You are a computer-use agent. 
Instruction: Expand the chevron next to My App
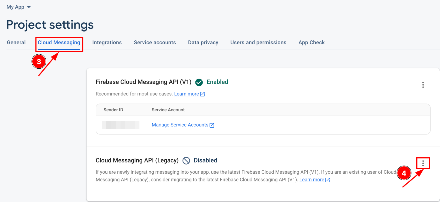pyautogui.click(x=28, y=7)
